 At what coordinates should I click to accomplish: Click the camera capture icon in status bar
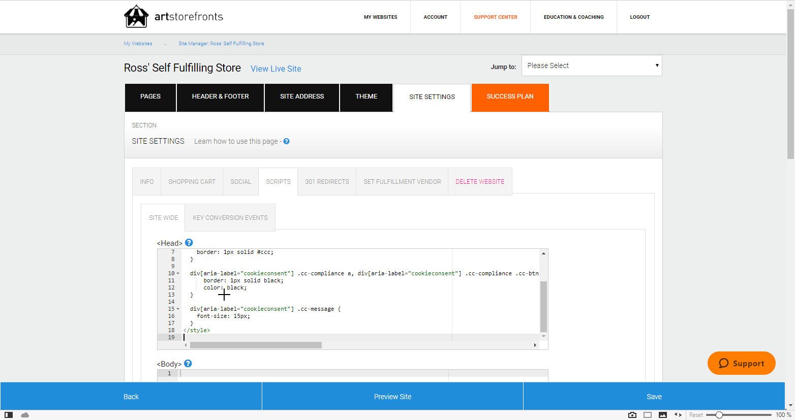click(632, 415)
